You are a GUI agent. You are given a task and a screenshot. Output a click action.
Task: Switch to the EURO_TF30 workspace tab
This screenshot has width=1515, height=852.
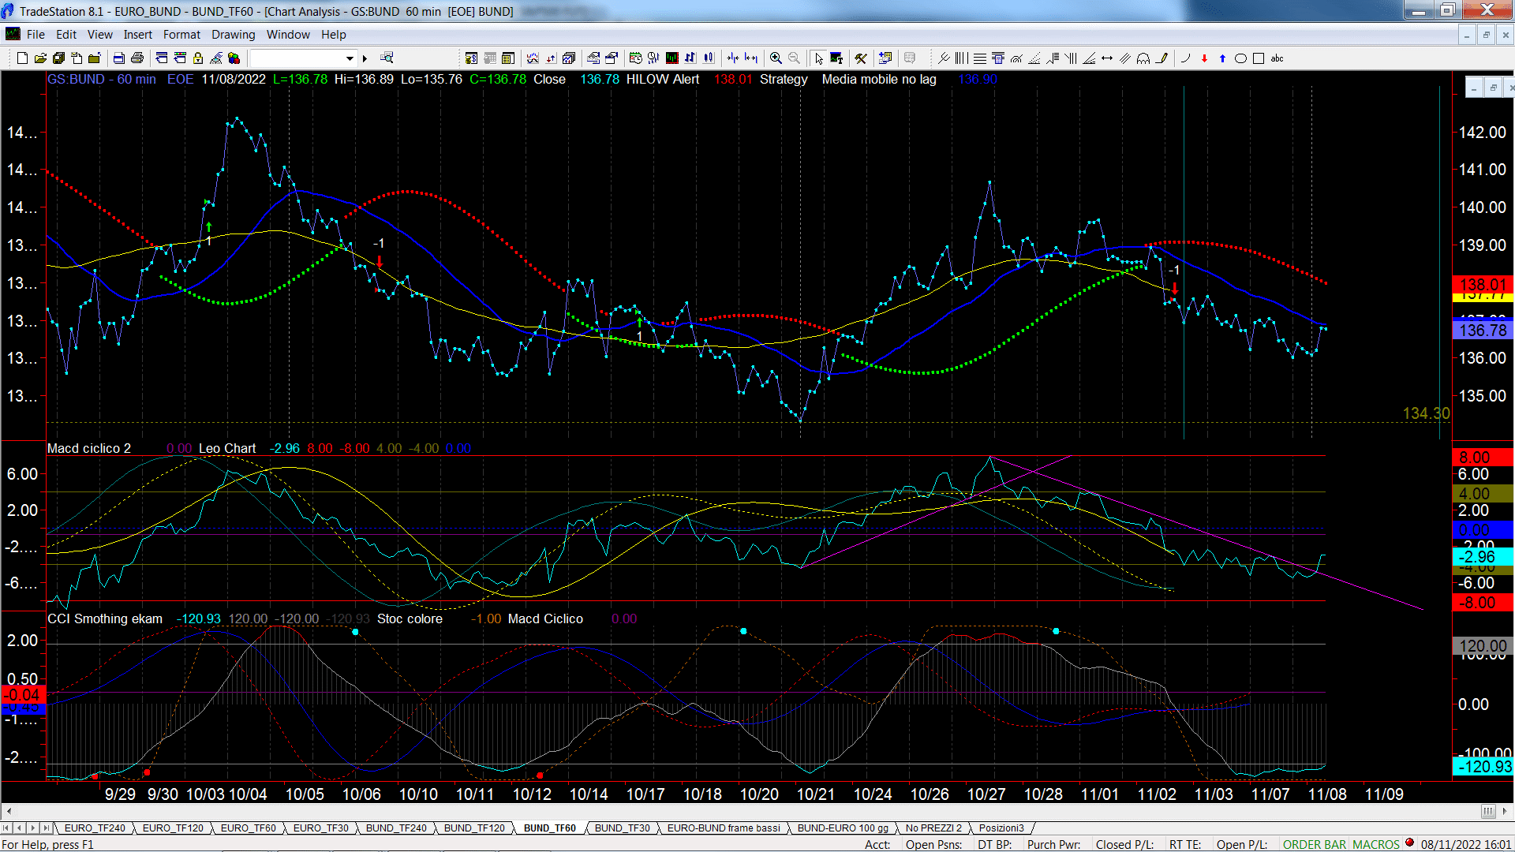click(320, 828)
